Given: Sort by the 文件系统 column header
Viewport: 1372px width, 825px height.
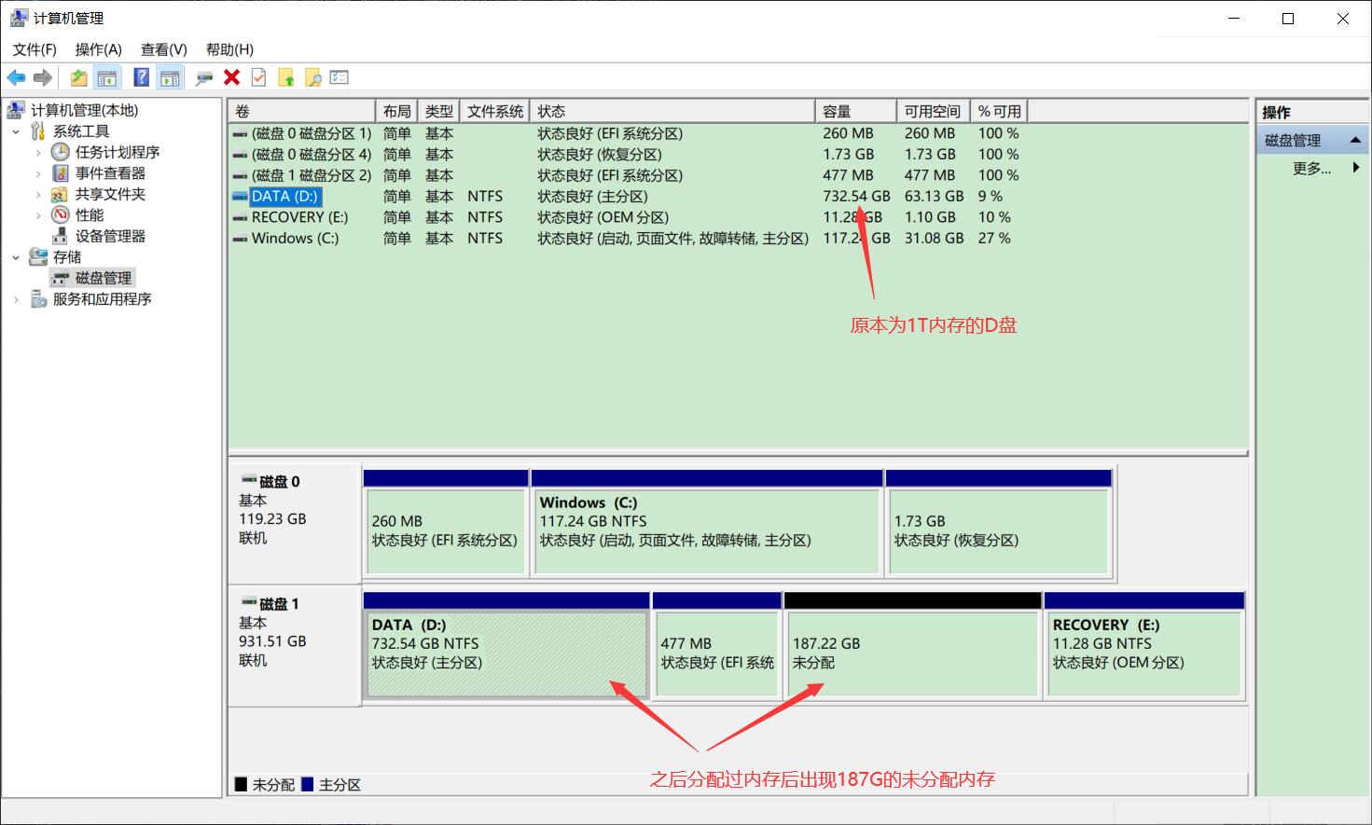Looking at the screenshot, I should pos(494,111).
